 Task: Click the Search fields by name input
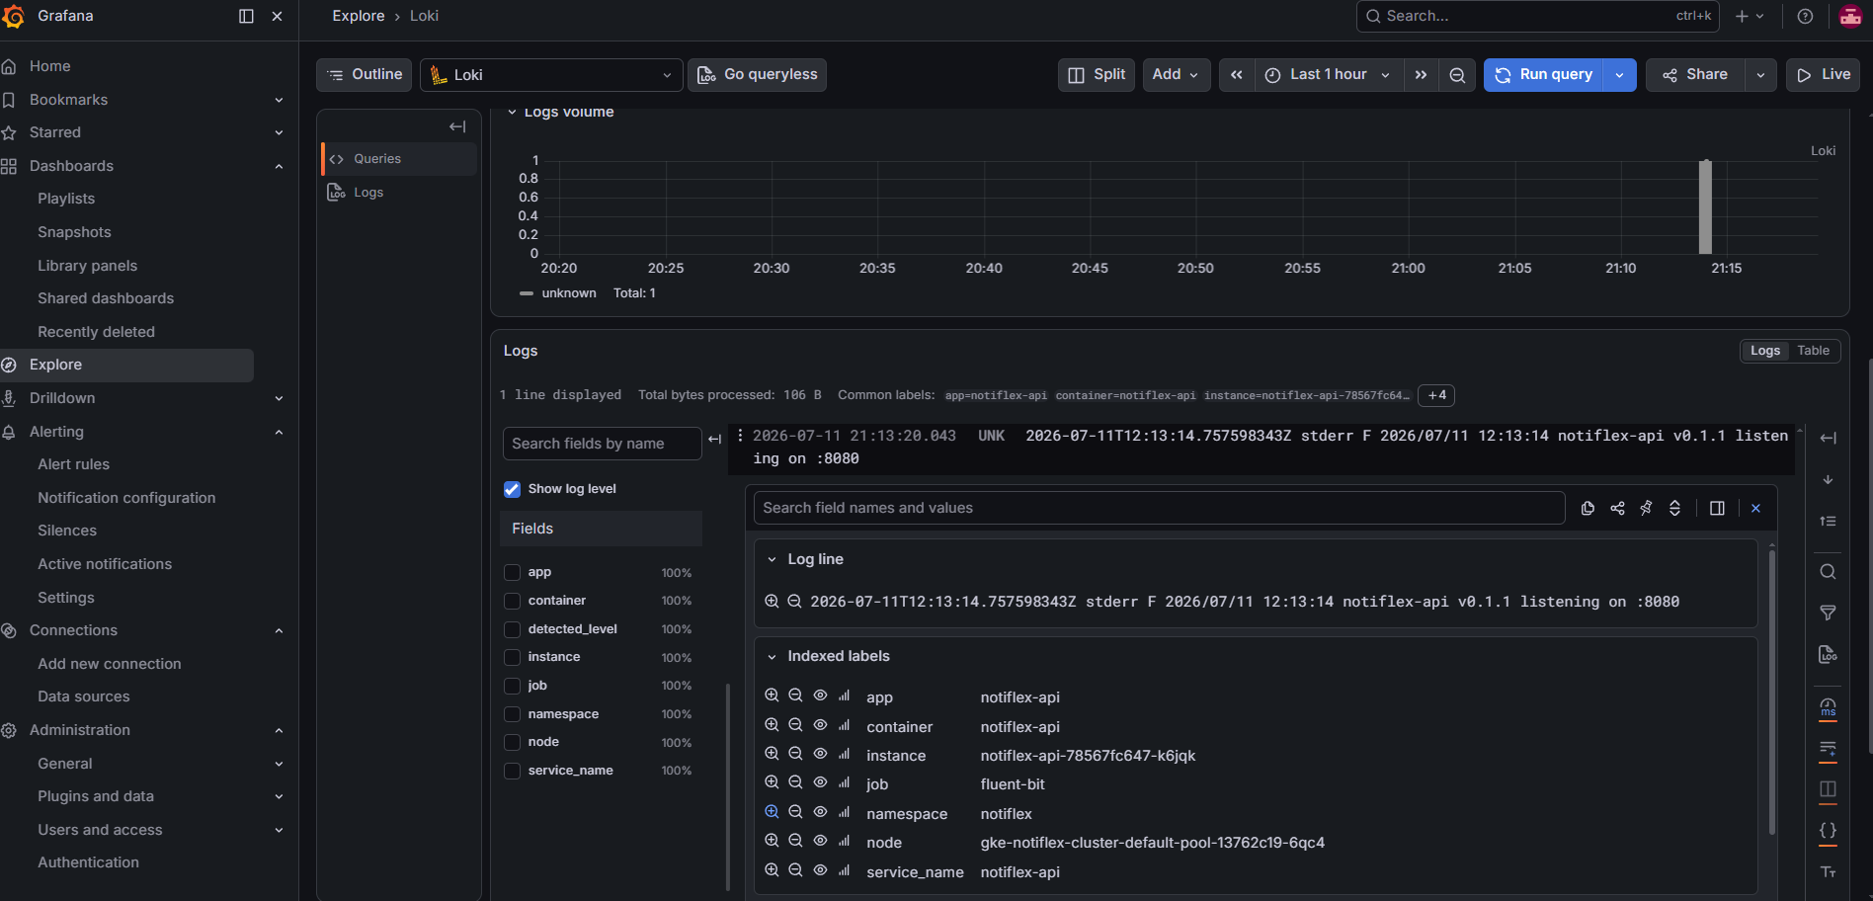pos(603,444)
